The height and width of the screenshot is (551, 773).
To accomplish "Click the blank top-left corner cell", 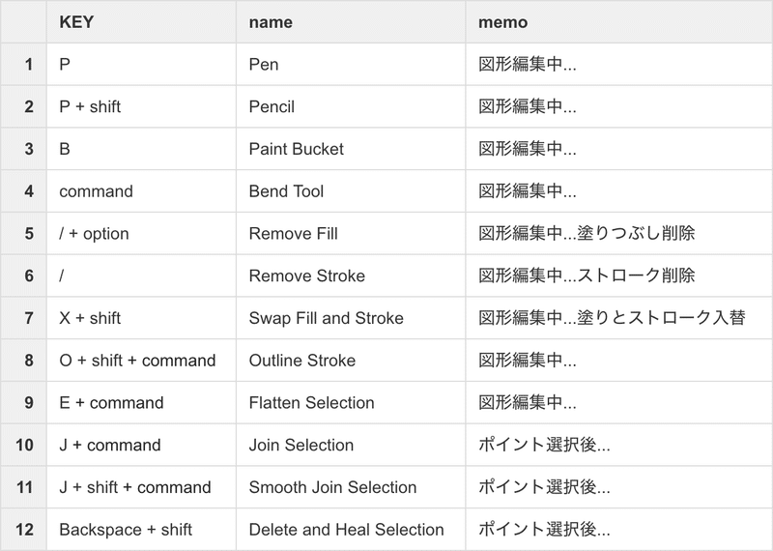I will pos(23,21).
